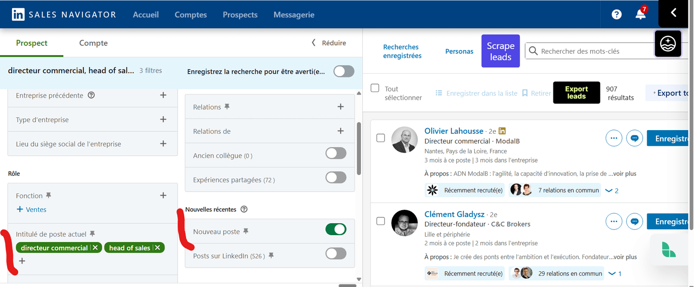Click the info icon next to Entreprise précédente
This screenshot has height=287, width=694.
point(91,95)
